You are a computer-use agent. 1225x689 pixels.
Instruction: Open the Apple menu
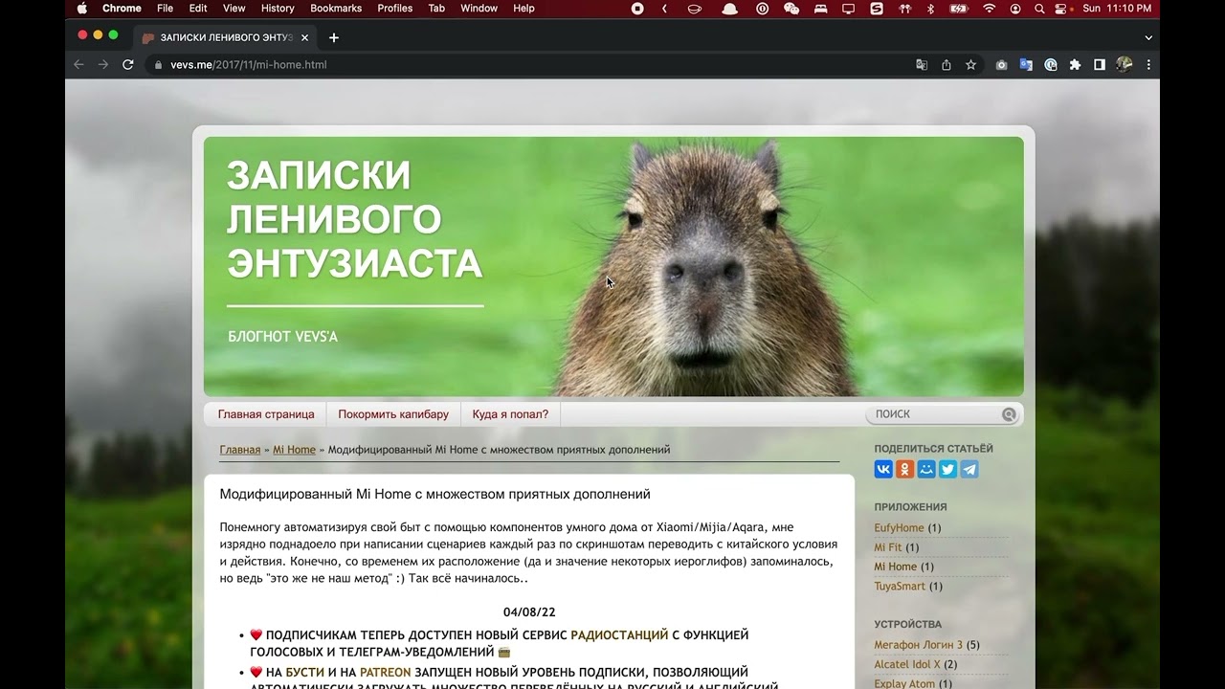tap(82, 8)
